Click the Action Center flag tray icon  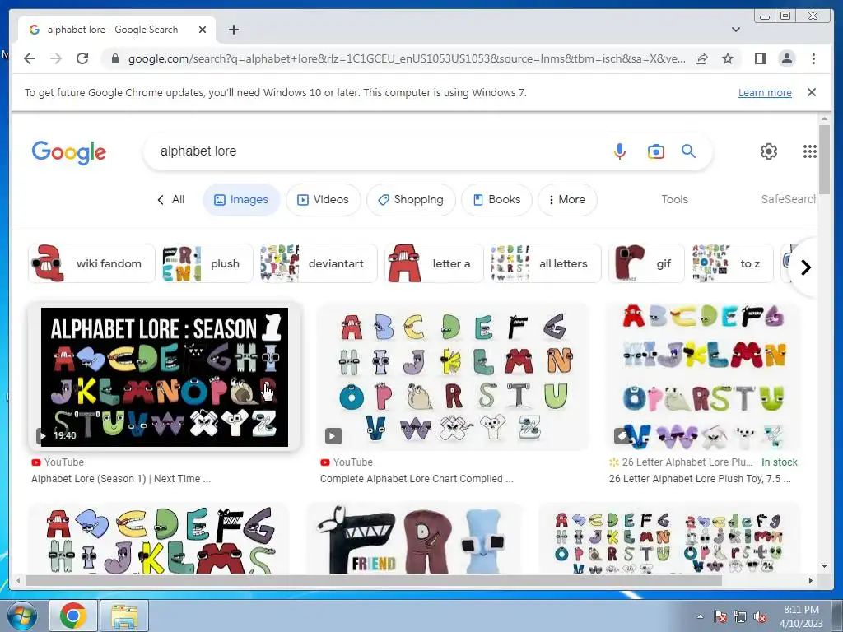(720, 616)
